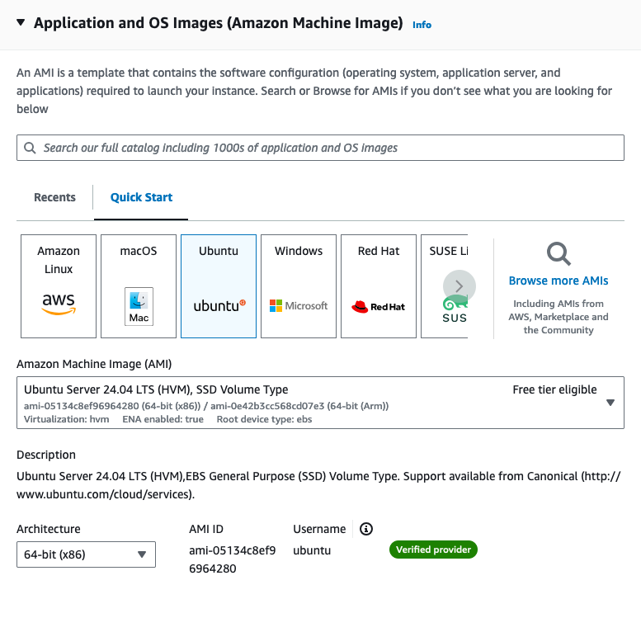641x618 pixels.
Task: Open the Amazon Machine Image dropdown
Action: [320, 403]
